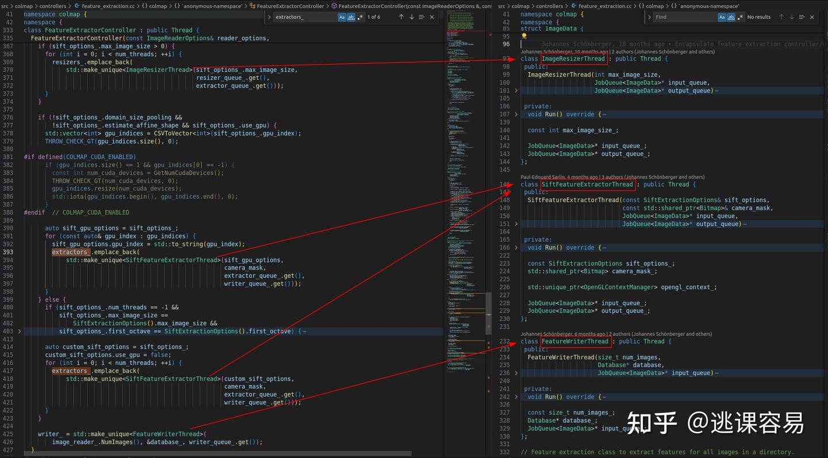Toggle Match Whole Word in the 'No results' find widget
Screen dimensions: 828x458
(x=731, y=17)
